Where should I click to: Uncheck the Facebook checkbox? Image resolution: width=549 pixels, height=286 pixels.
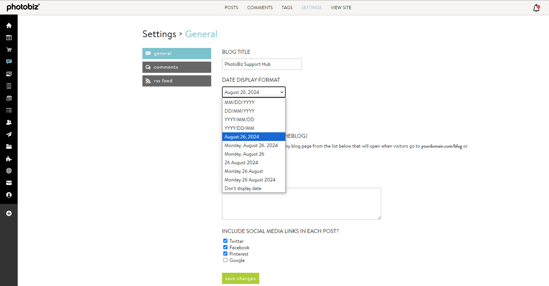pyautogui.click(x=225, y=247)
